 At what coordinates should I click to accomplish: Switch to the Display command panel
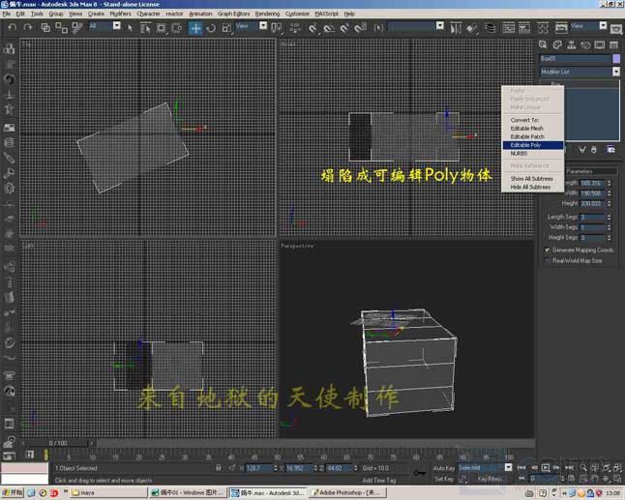[x=600, y=44]
